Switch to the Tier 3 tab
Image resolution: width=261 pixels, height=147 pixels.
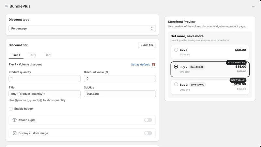click(48, 55)
